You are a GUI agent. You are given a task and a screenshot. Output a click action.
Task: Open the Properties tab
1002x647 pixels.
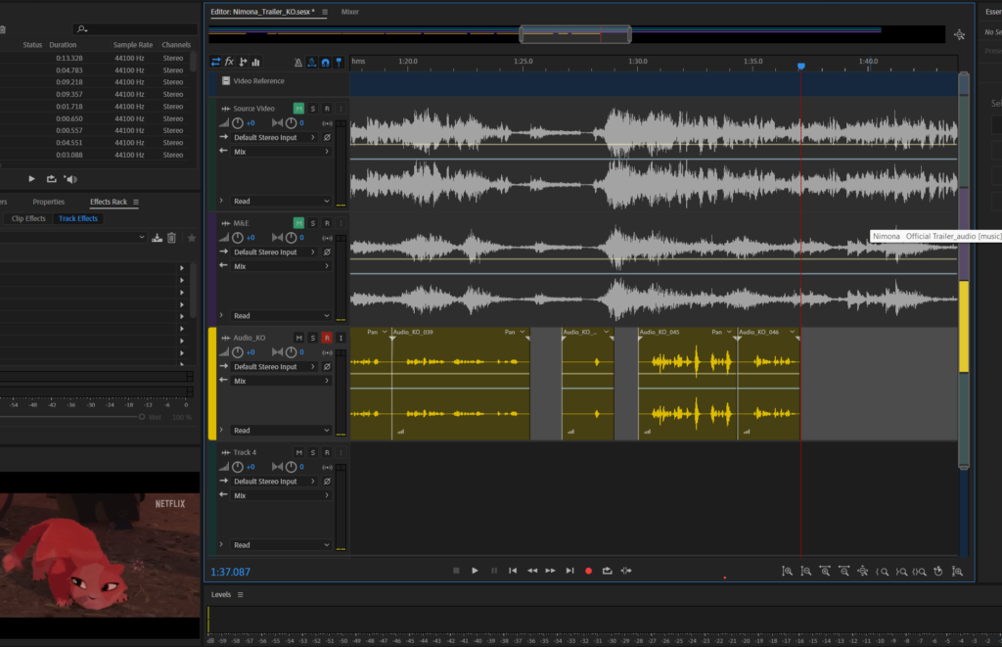pyautogui.click(x=49, y=202)
